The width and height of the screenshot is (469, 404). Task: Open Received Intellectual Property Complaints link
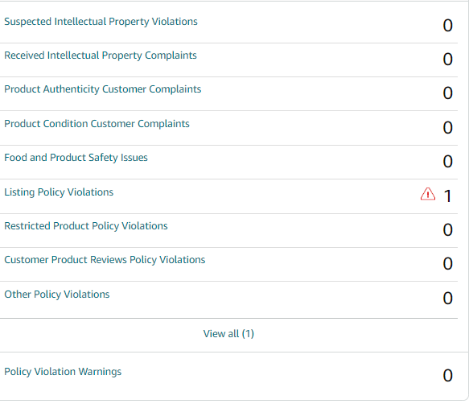pyautogui.click(x=101, y=56)
